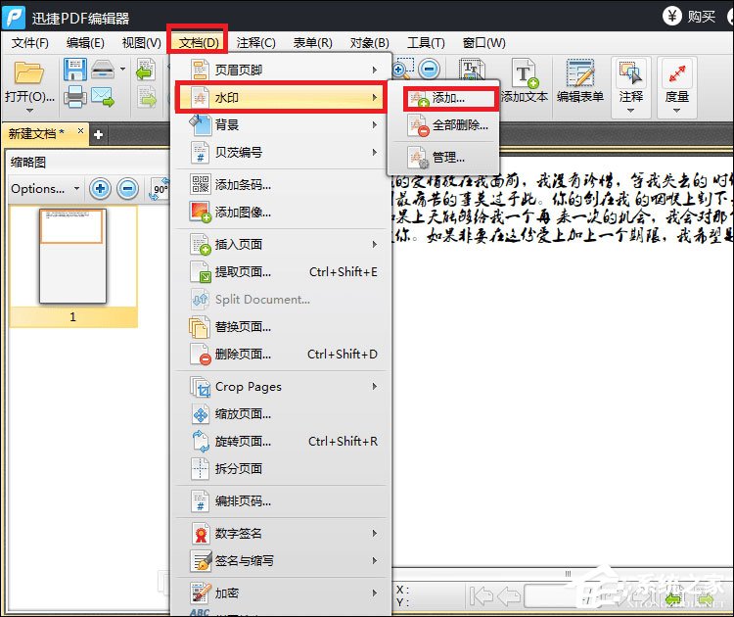The image size is (734, 617).
Task: Click the 购买 button
Action: coord(690,17)
